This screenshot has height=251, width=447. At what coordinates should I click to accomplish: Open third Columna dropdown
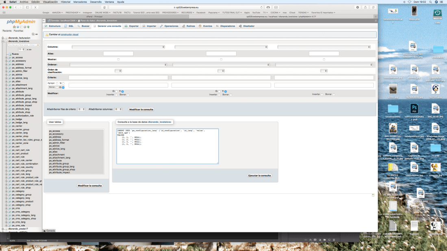click(x=324, y=47)
